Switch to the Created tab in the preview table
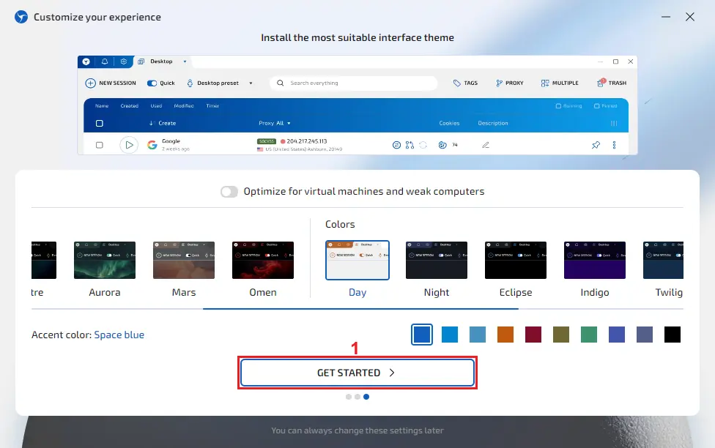This screenshot has height=448, width=715. point(130,105)
